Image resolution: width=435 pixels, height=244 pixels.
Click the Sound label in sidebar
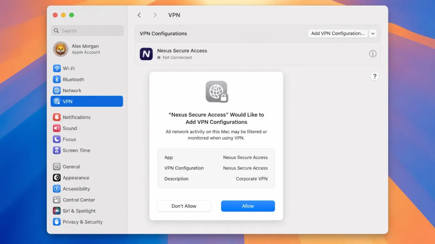click(x=70, y=128)
